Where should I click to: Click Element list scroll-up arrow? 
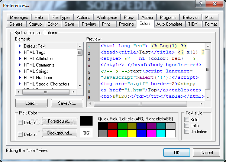point(80,46)
